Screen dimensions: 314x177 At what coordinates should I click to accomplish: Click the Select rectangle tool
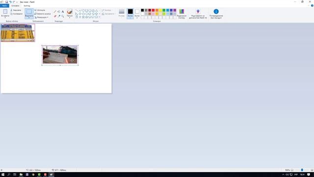(x=29, y=12)
